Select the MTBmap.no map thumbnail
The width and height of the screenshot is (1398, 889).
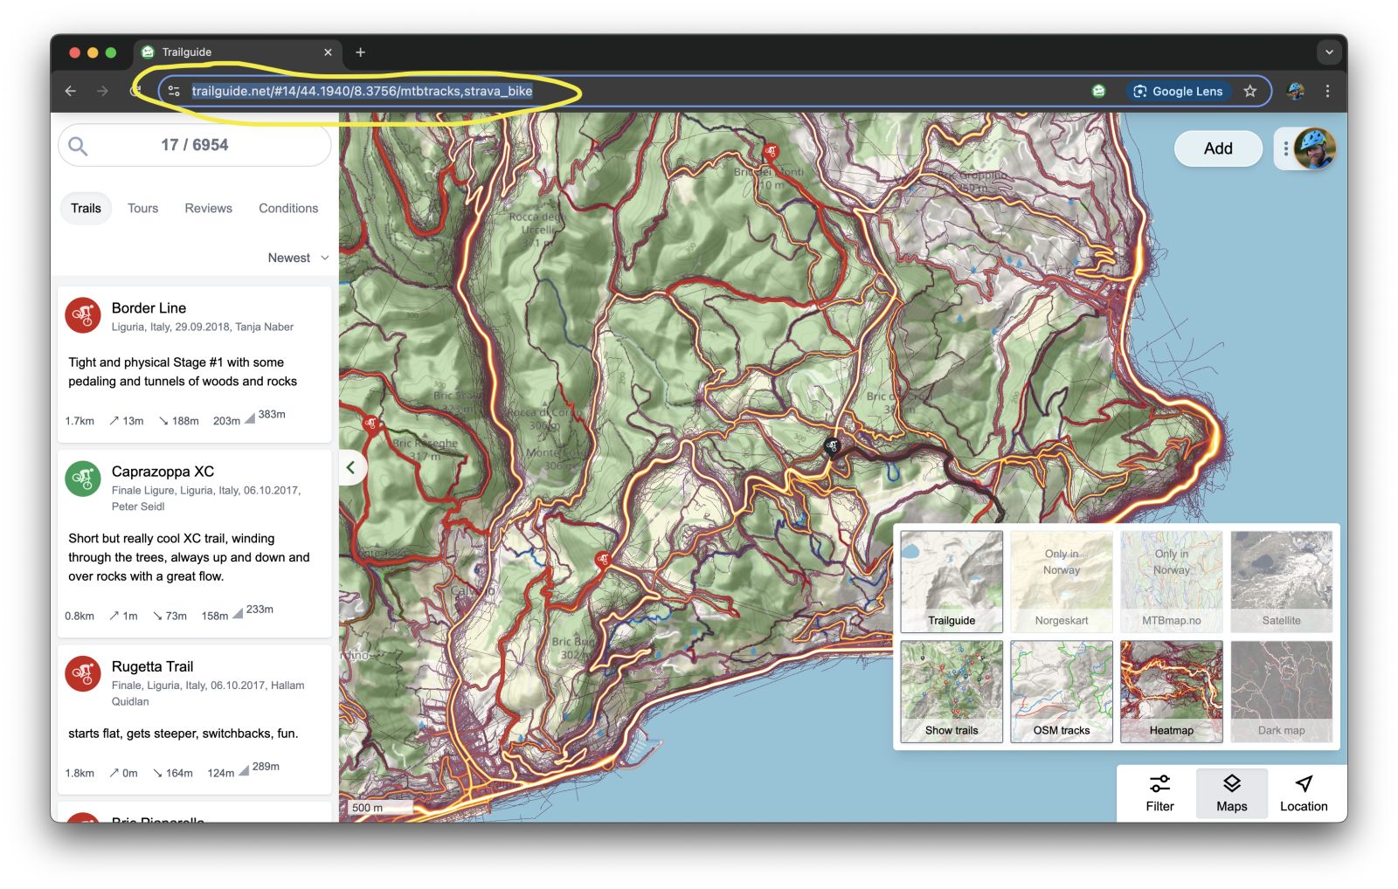pos(1172,582)
